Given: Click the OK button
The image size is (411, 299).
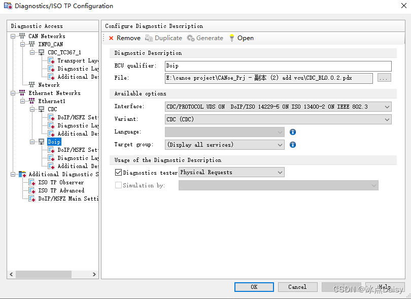Looking at the screenshot, I should 254,286.
